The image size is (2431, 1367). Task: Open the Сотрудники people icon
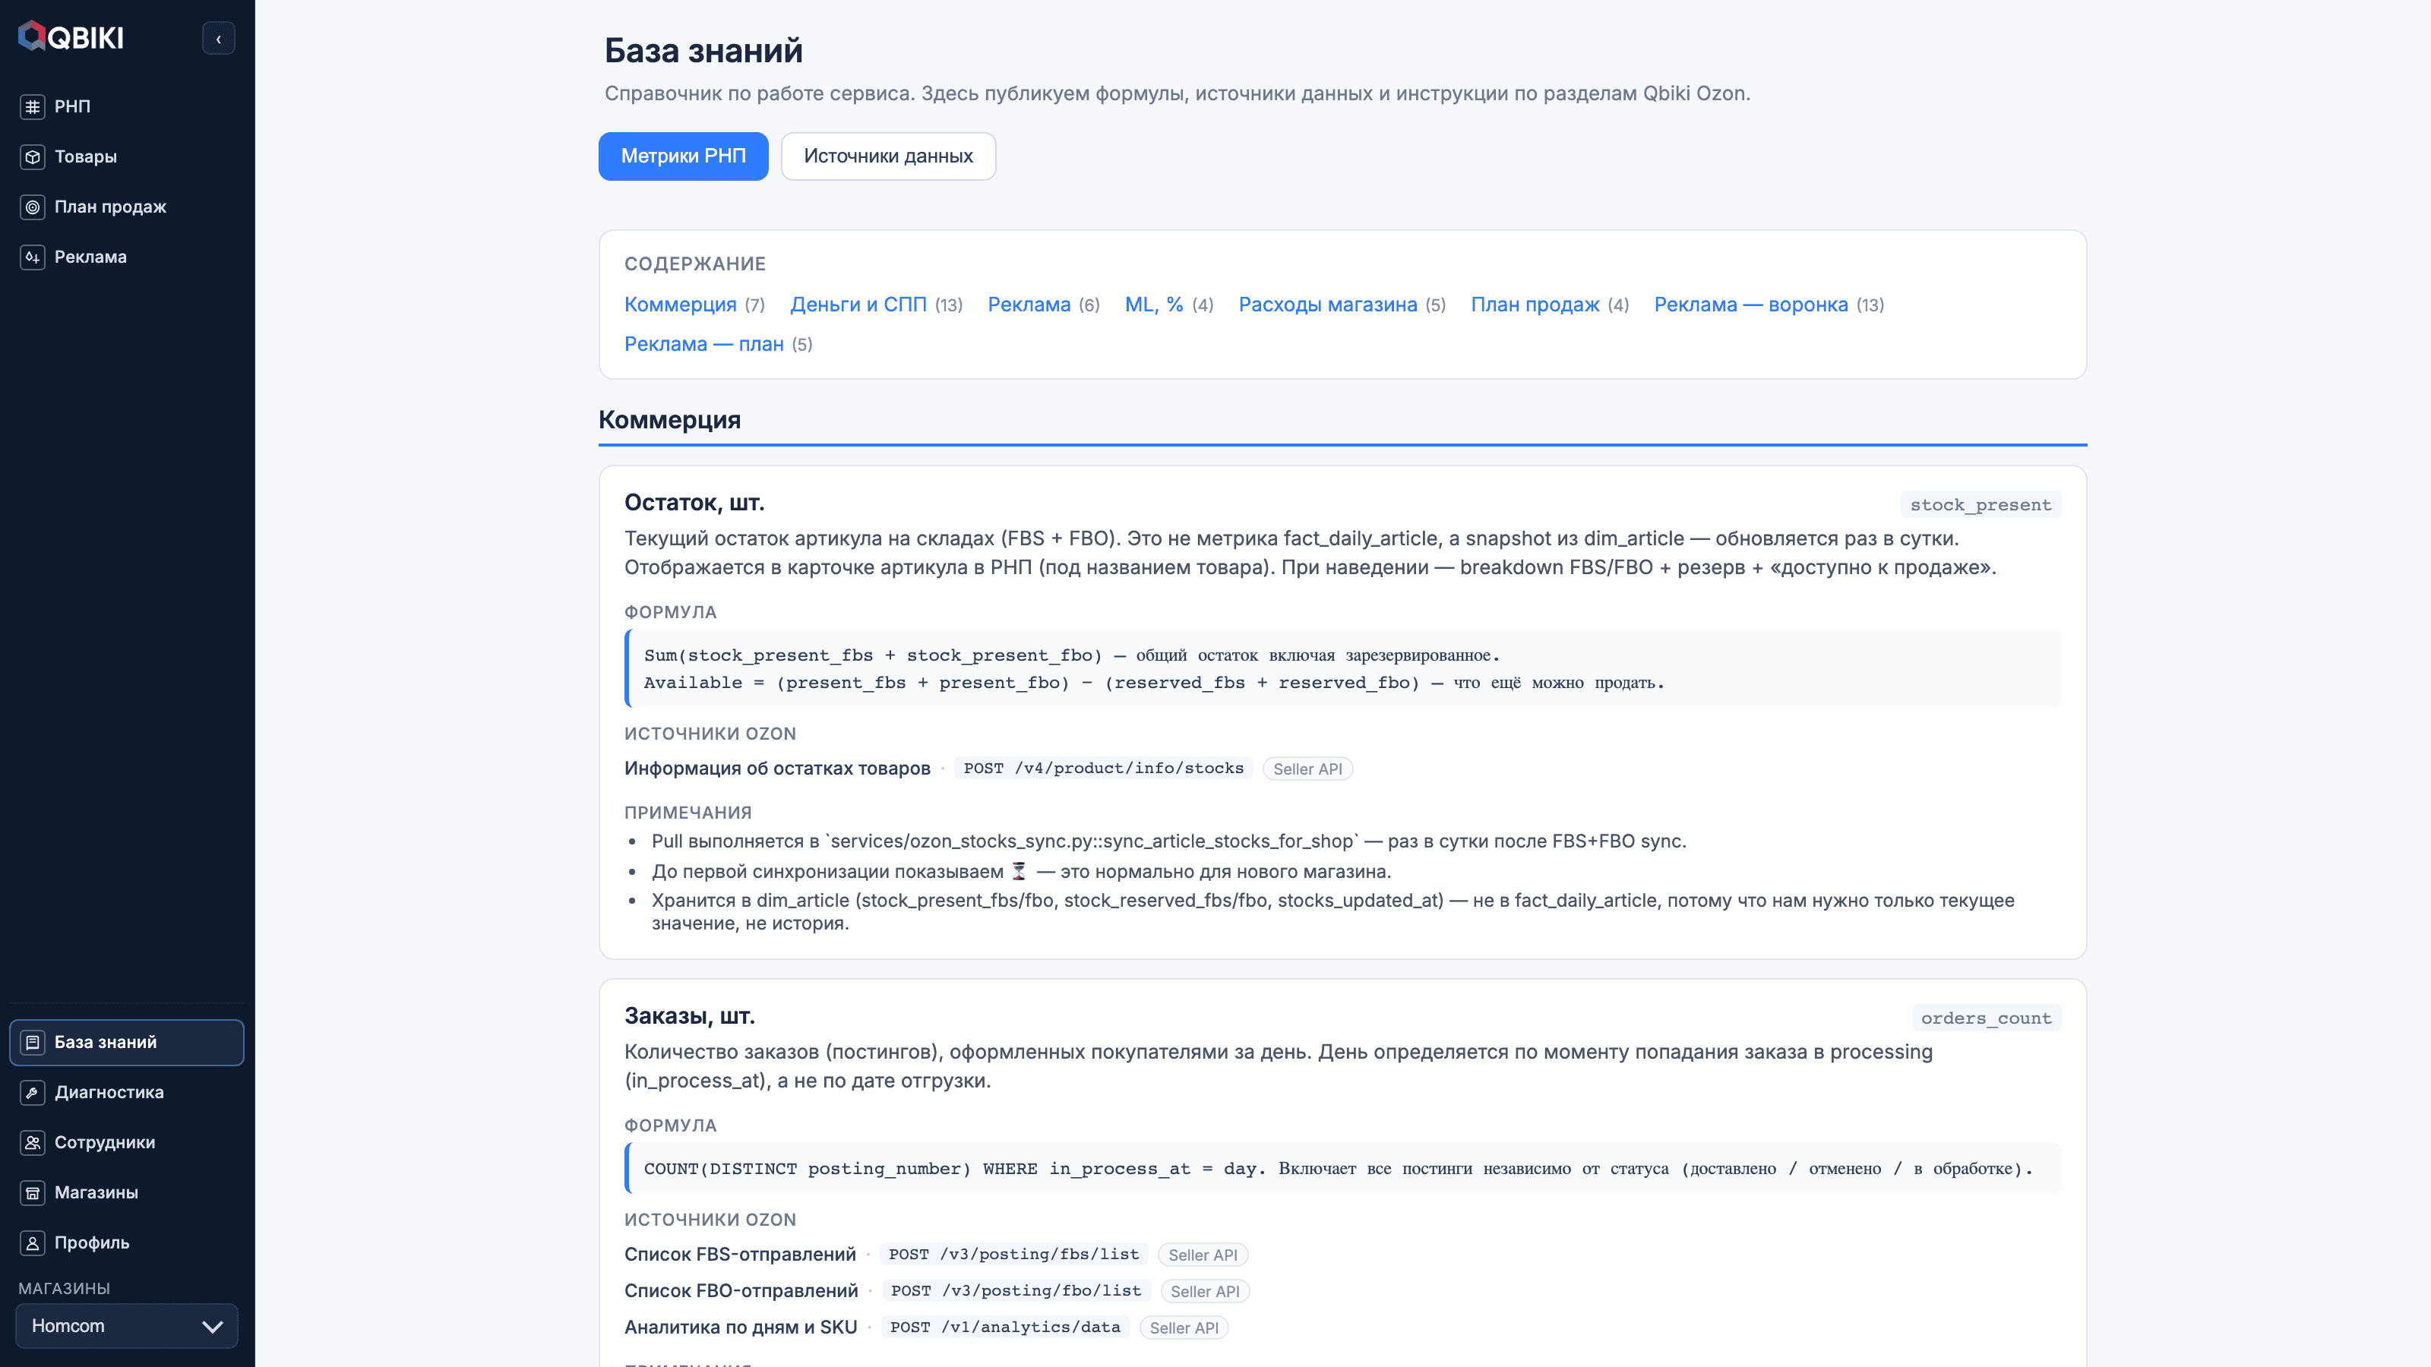32,1142
